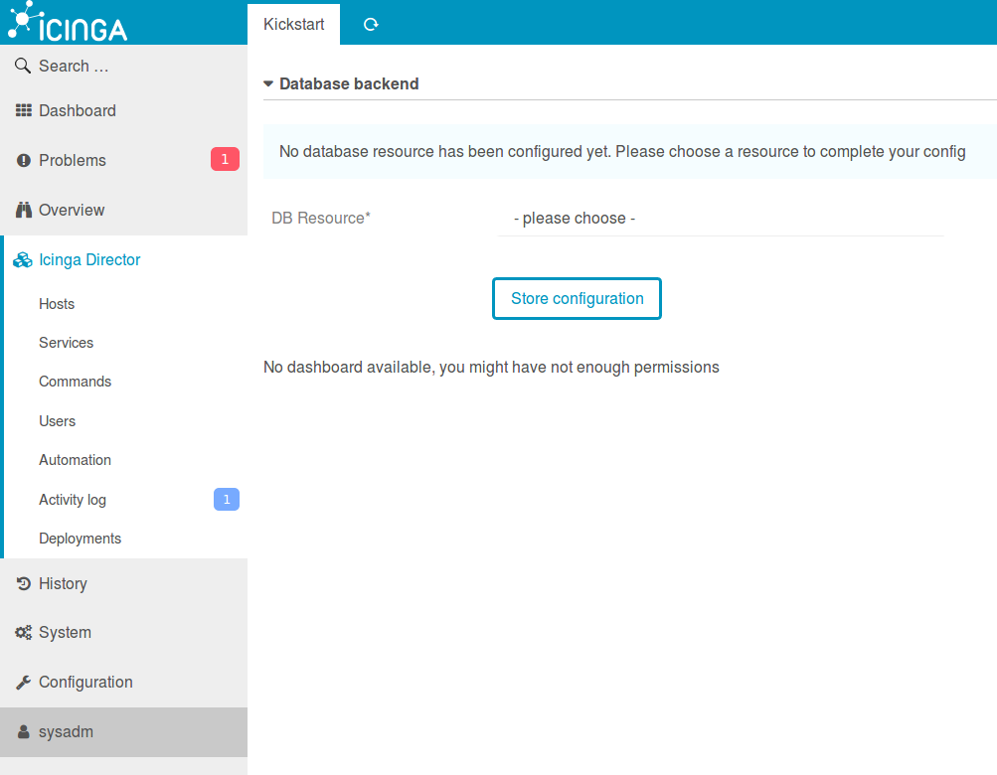Viewport: 997px width, 775px height.
Task: Click the System gears icon
Action: (24, 633)
